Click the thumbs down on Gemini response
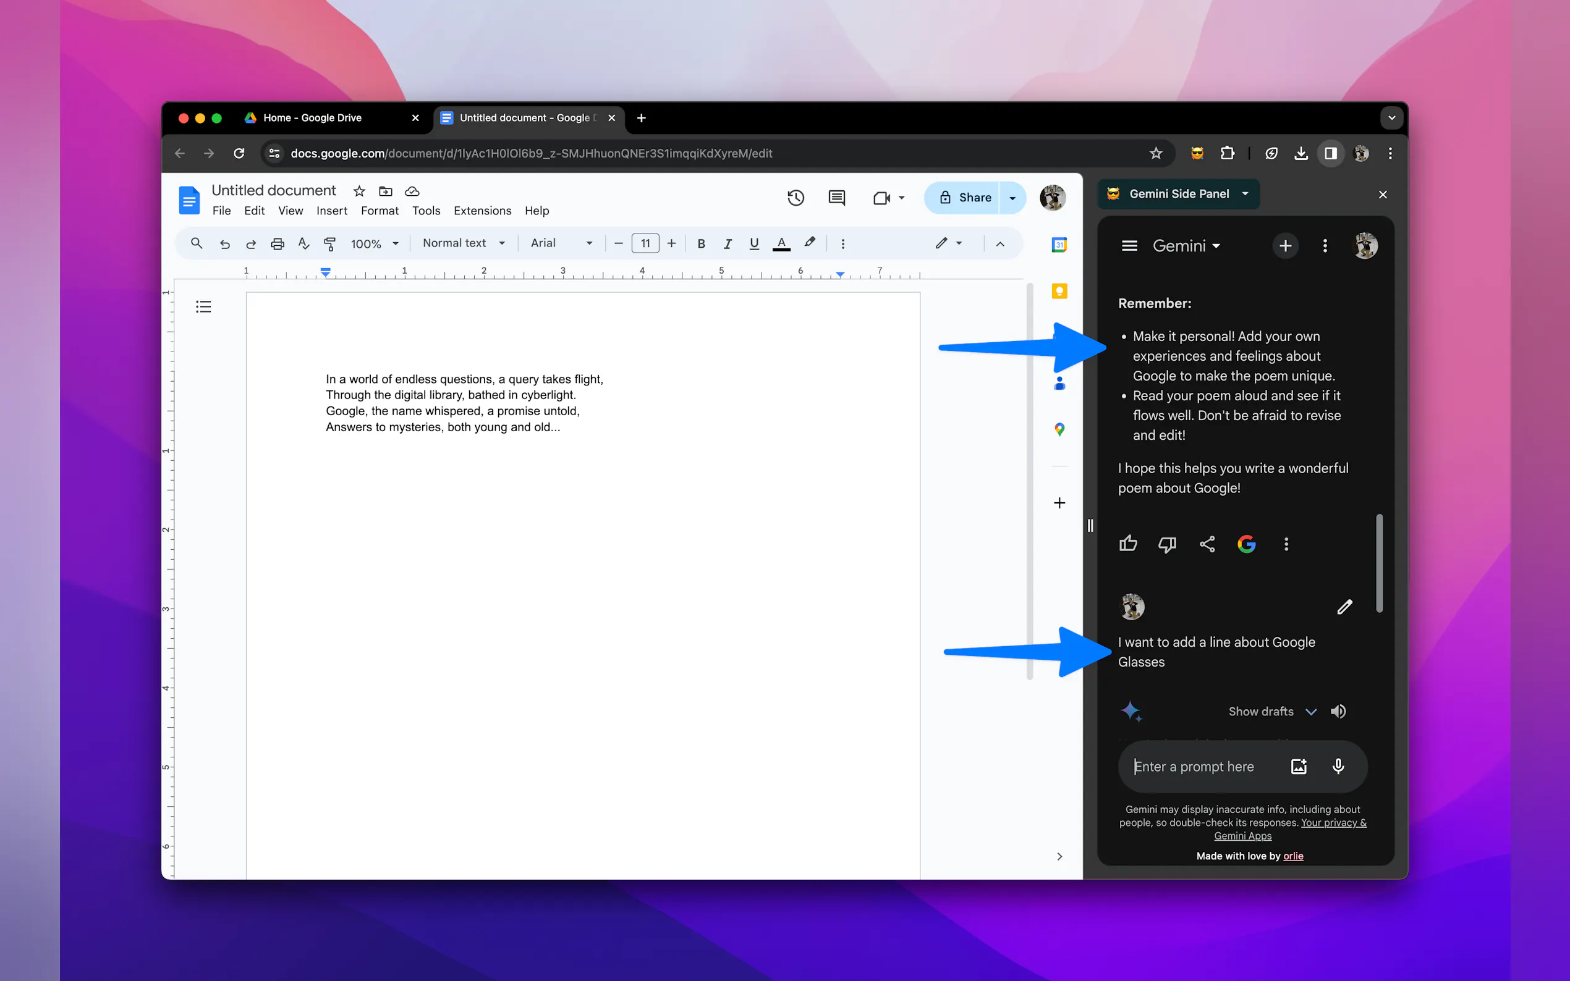 [x=1167, y=544]
